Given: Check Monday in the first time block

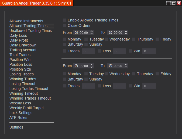Looking at the screenshot, I should (x=64, y=39).
